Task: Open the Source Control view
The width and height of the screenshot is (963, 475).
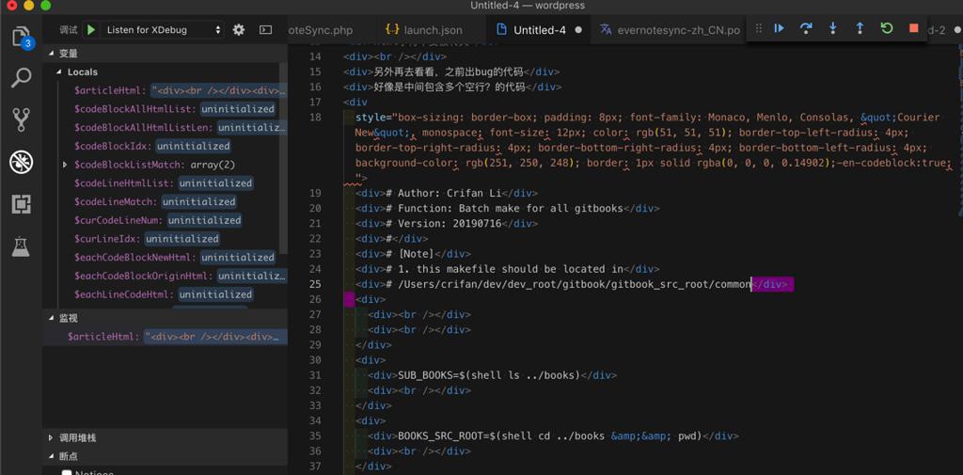Action: click(x=21, y=119)
